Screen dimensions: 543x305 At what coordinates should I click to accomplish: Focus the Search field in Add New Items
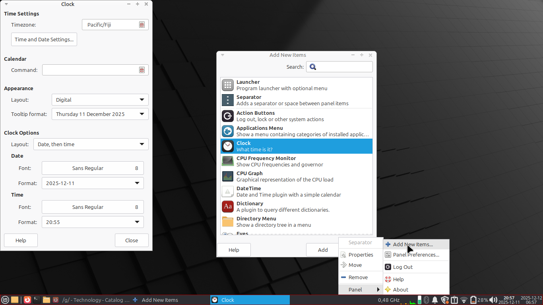pyautogui.click(x=339, y=67)
